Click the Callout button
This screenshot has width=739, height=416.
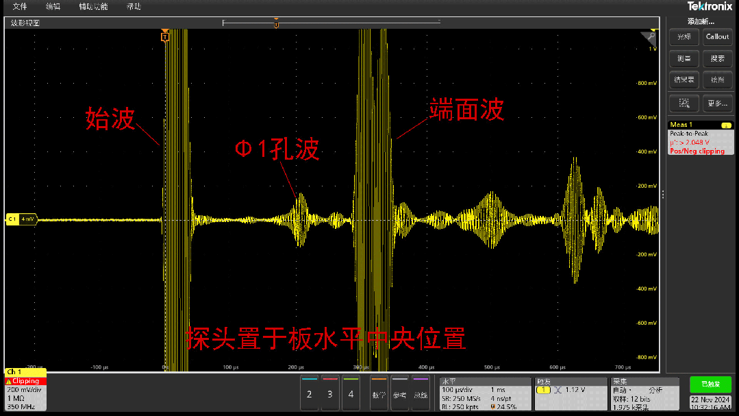pyautogui.click(x=717, y=37)
